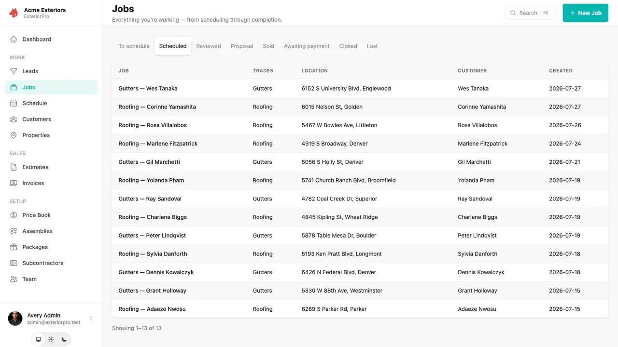The image size is (618, 347).
Task: Open the Awaiting payment tab
Action: (307, 46)
